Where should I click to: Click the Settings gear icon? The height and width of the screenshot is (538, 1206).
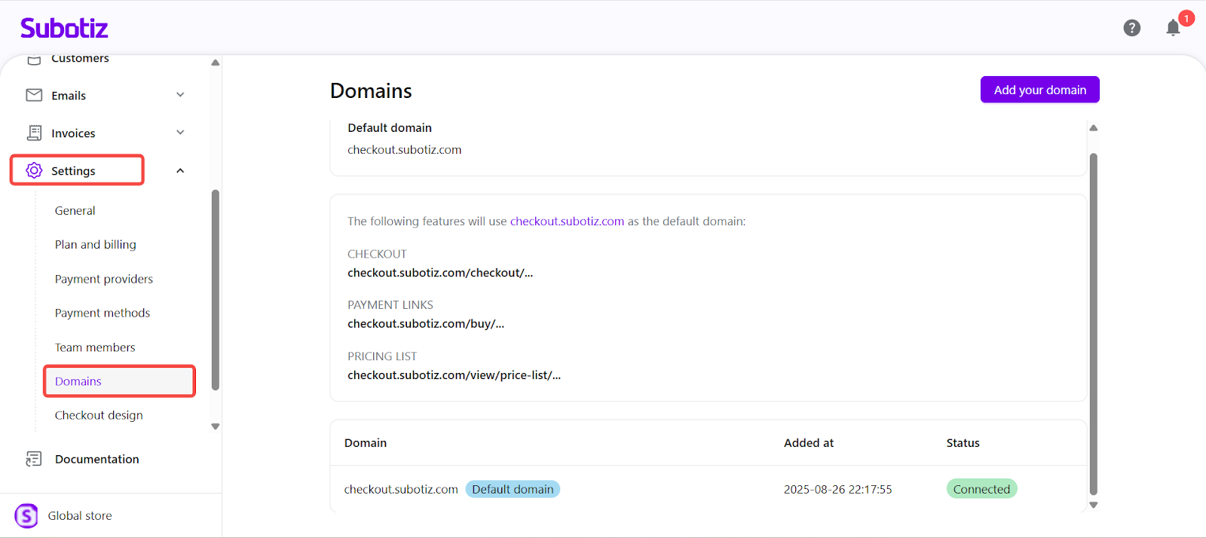[34, 170]
